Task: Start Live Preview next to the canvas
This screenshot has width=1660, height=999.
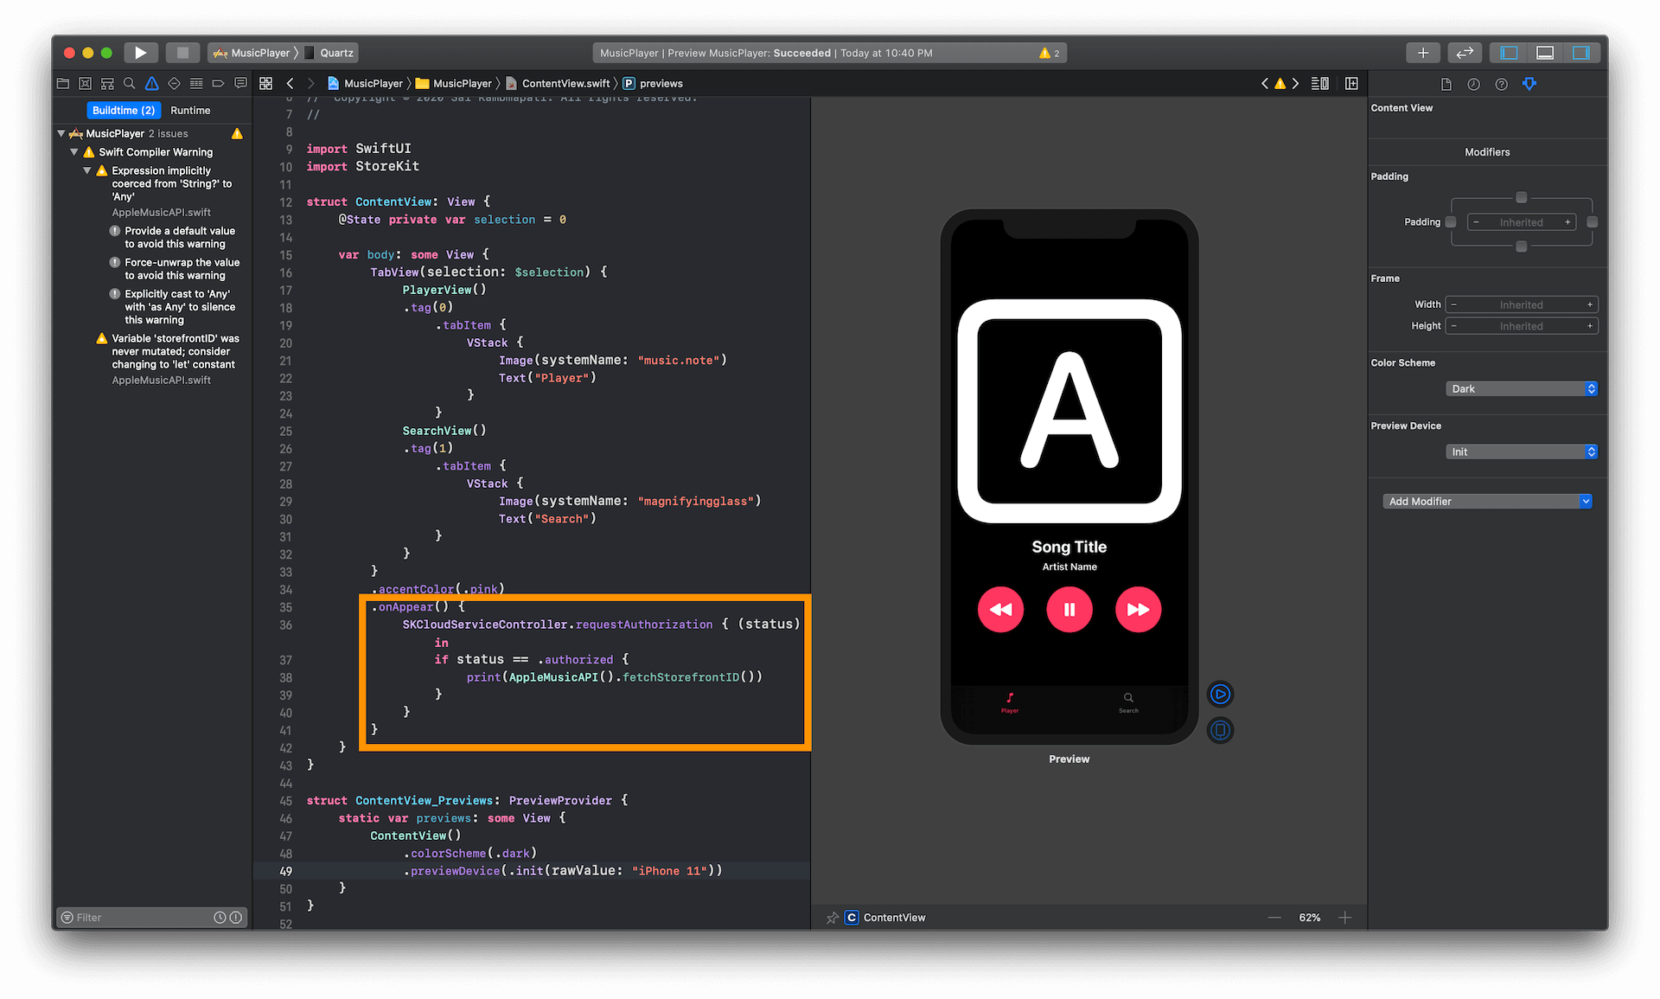Action: (1220, 694)
